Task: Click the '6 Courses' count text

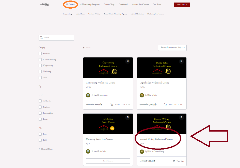Action: point(87,48)
